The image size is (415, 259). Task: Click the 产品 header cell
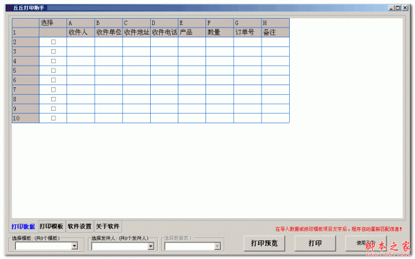pos(192,33)
